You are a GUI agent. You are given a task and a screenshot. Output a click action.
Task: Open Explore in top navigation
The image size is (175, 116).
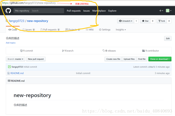click(112, 11)
